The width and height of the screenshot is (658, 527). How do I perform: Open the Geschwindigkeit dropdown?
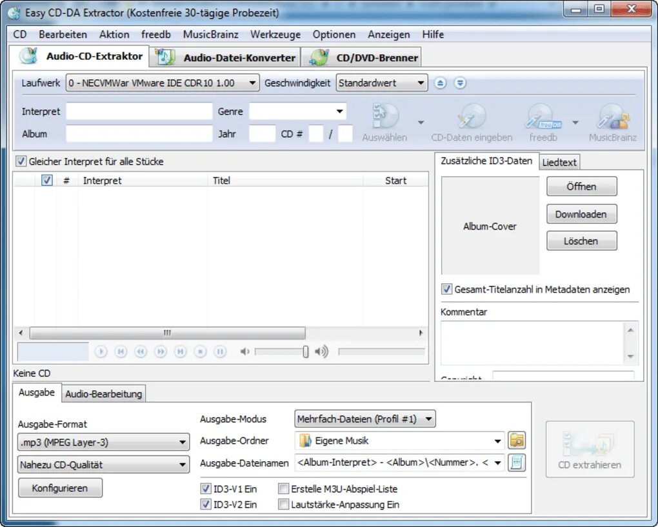pos(381,83)
